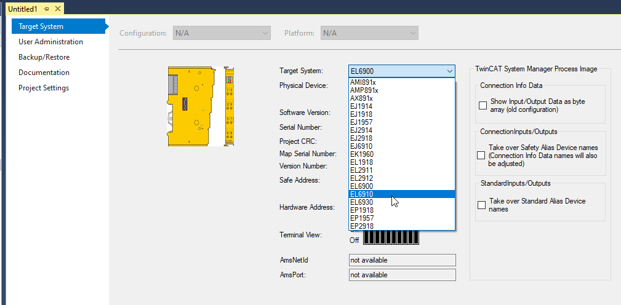The image size is (621, 305).
Task: Pin the Untitled1 document tab
Action: pos(47,9)
